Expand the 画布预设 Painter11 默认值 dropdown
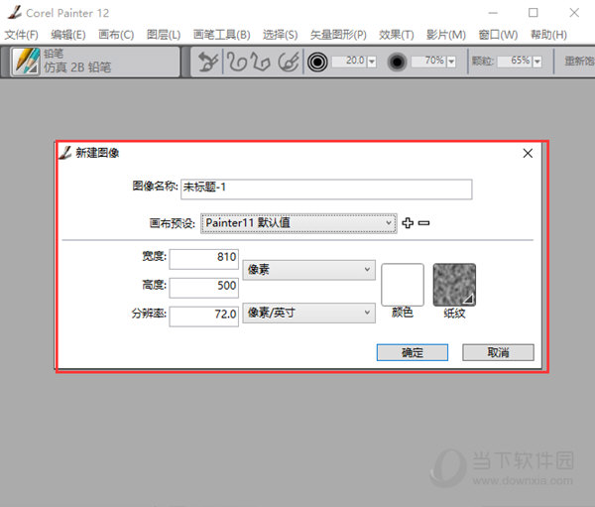Viewport: 595px width, 507px height. click(x=298, y=223)
